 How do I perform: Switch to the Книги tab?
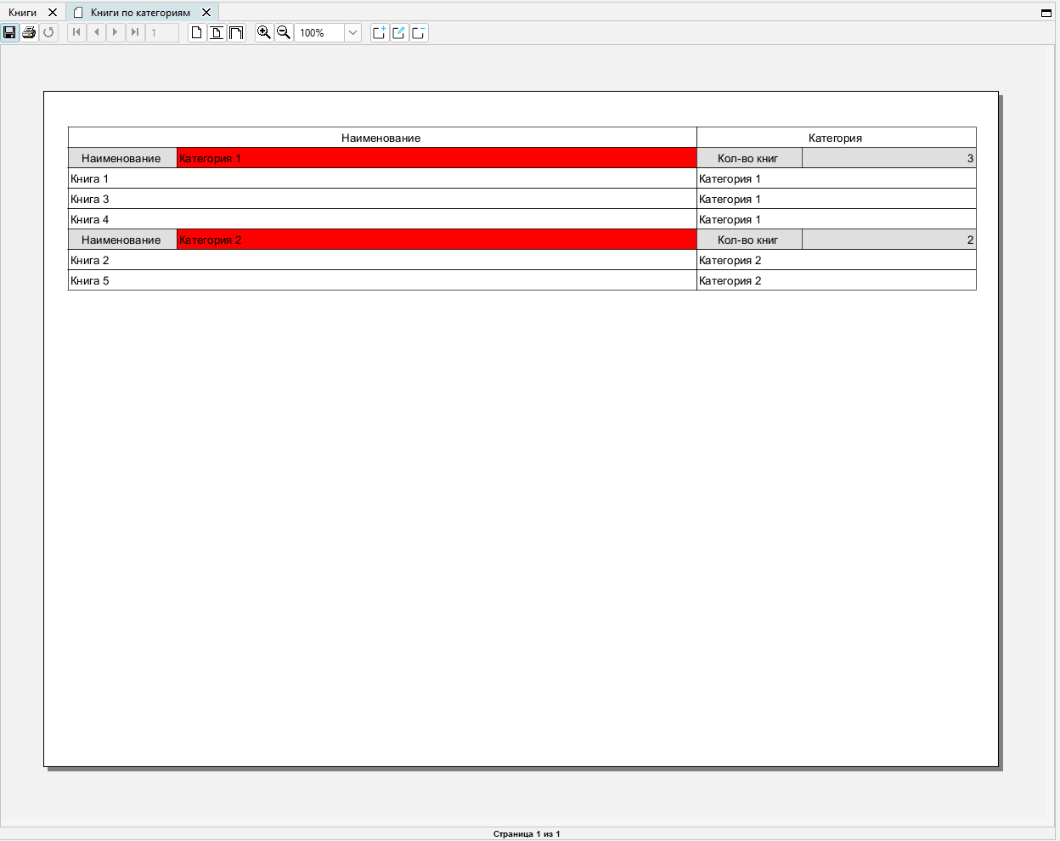[x=23, y=13]
